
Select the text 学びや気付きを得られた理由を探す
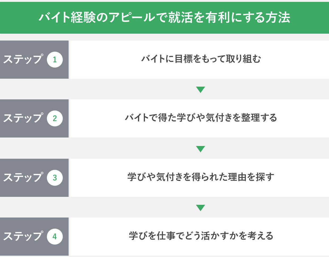[x=201, y=177]
